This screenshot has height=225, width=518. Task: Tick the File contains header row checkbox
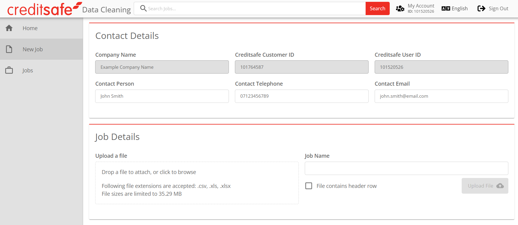pyautogui.click(x=309, y=186)
